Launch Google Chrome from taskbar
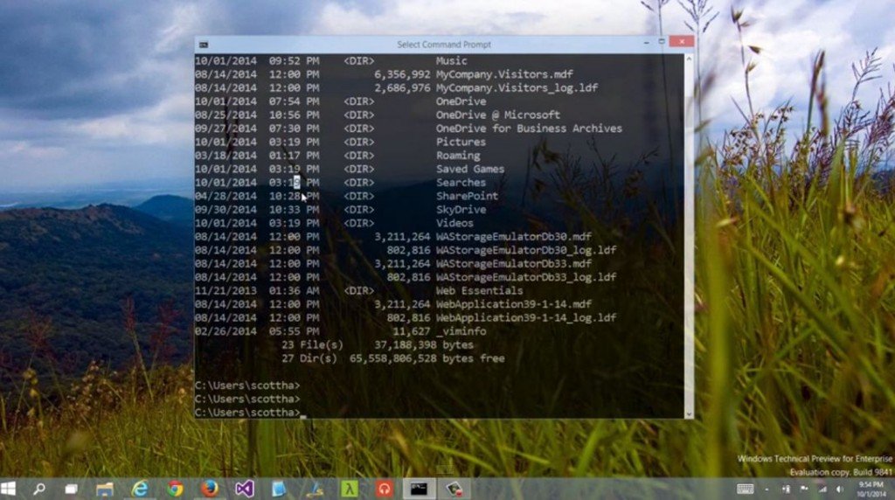The height and width of the screenshot is (500, 895). click(175, 489)
